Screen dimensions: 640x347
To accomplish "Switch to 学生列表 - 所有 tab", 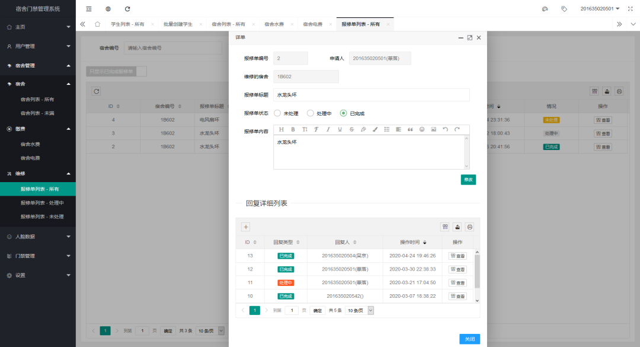I will (x=128, y=24).
